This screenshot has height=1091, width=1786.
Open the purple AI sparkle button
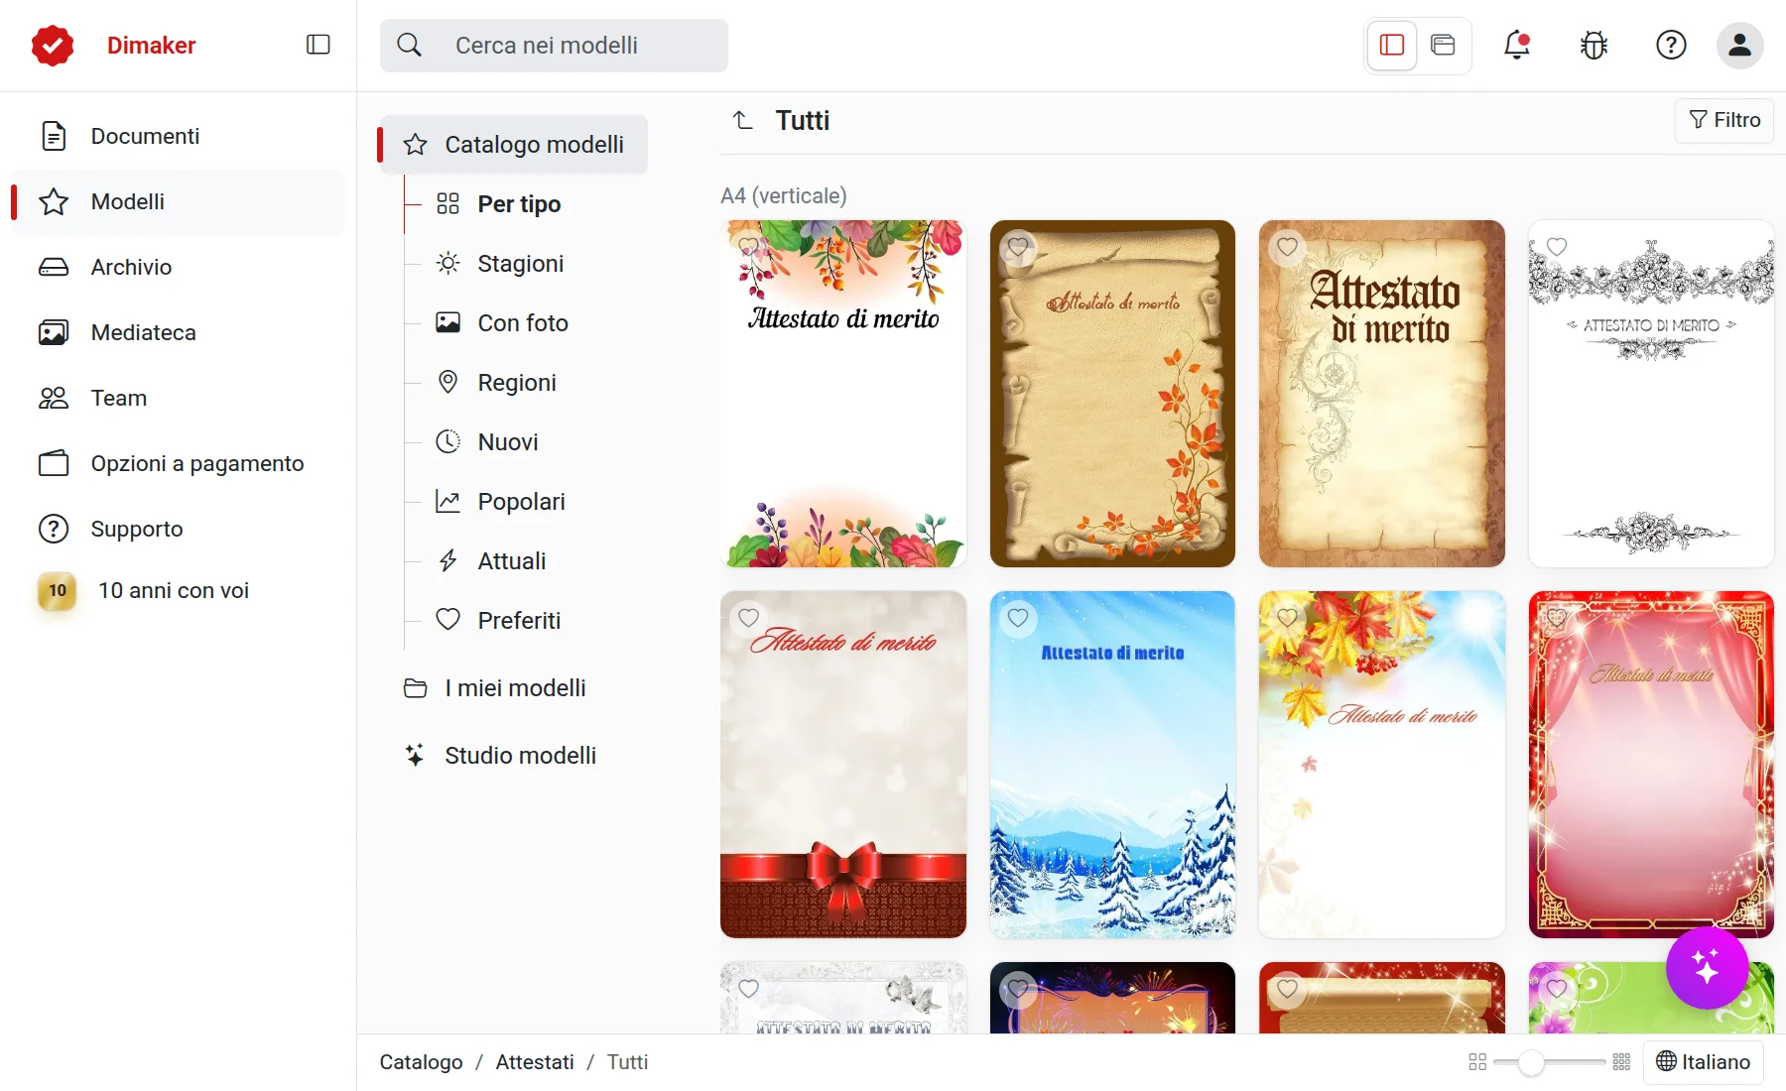coord(1707,967)
